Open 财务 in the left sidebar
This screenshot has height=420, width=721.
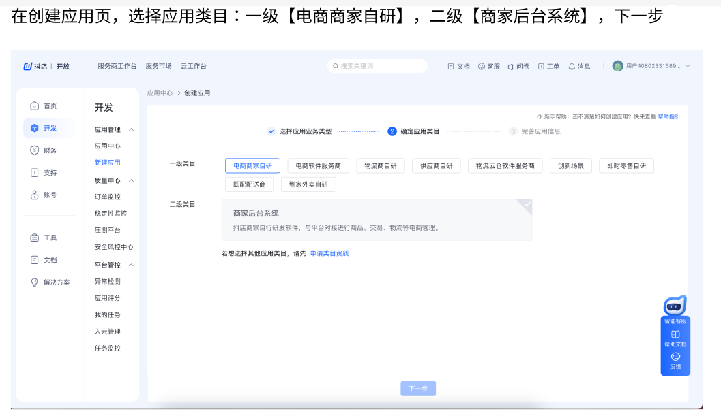(44, 150)
